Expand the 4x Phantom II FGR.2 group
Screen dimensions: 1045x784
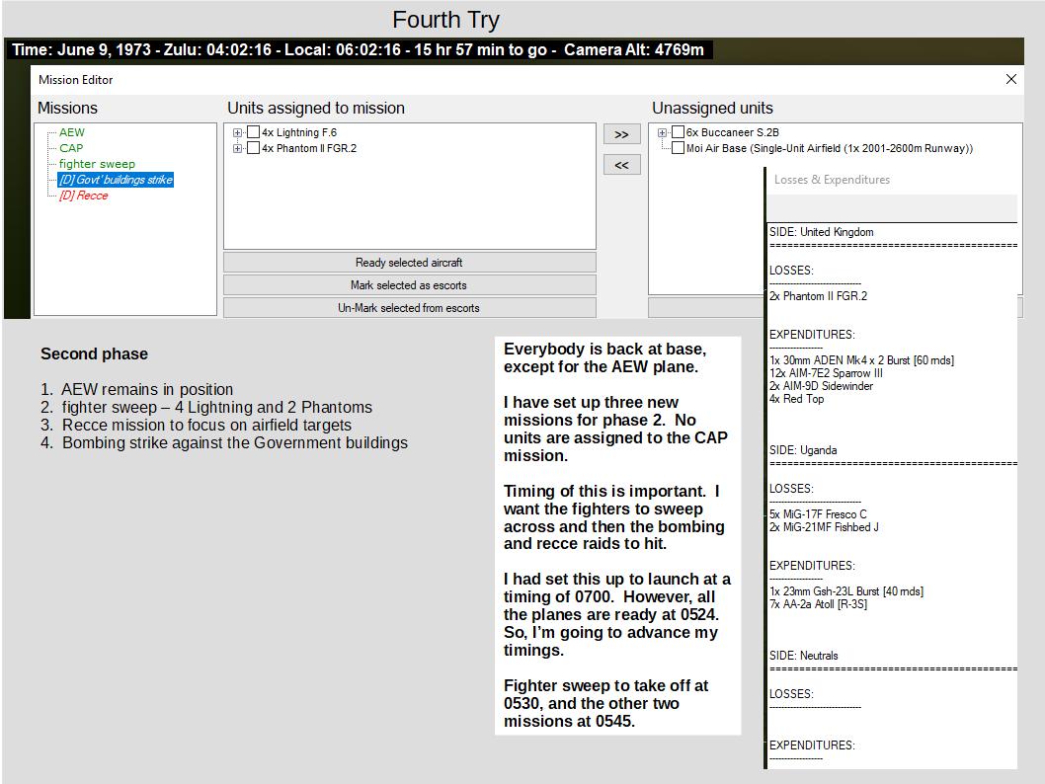(x=237, y=148)
